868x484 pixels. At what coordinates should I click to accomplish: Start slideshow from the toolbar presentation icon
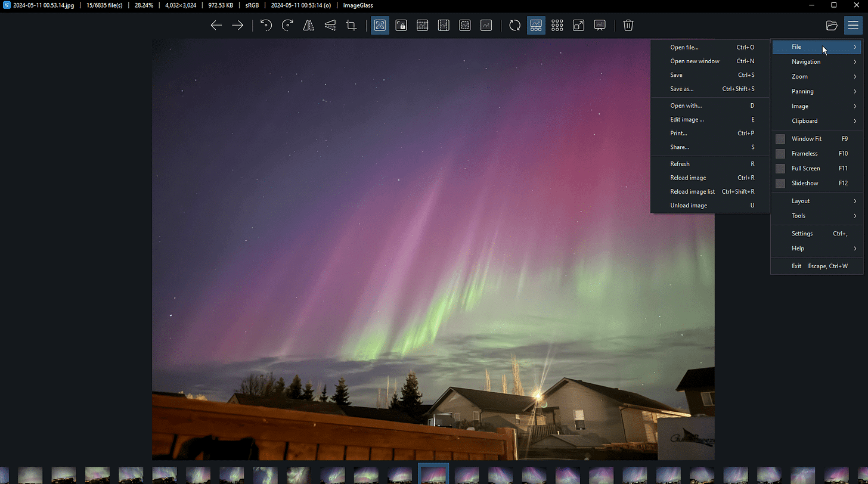pos(600,25)
